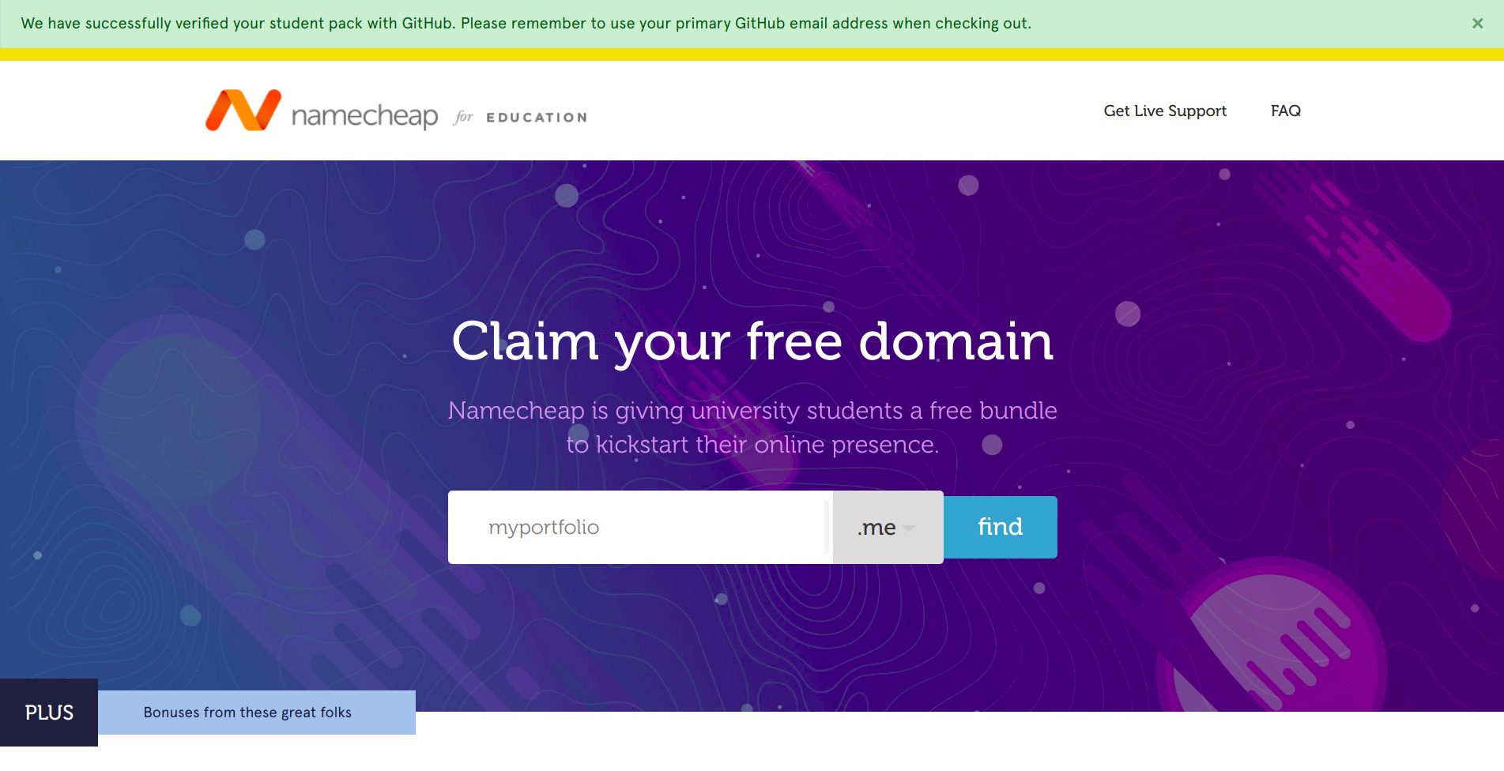1504x771 pixels.
Task: Click the small arrow beside .me
Action: (x=909, y=528)
